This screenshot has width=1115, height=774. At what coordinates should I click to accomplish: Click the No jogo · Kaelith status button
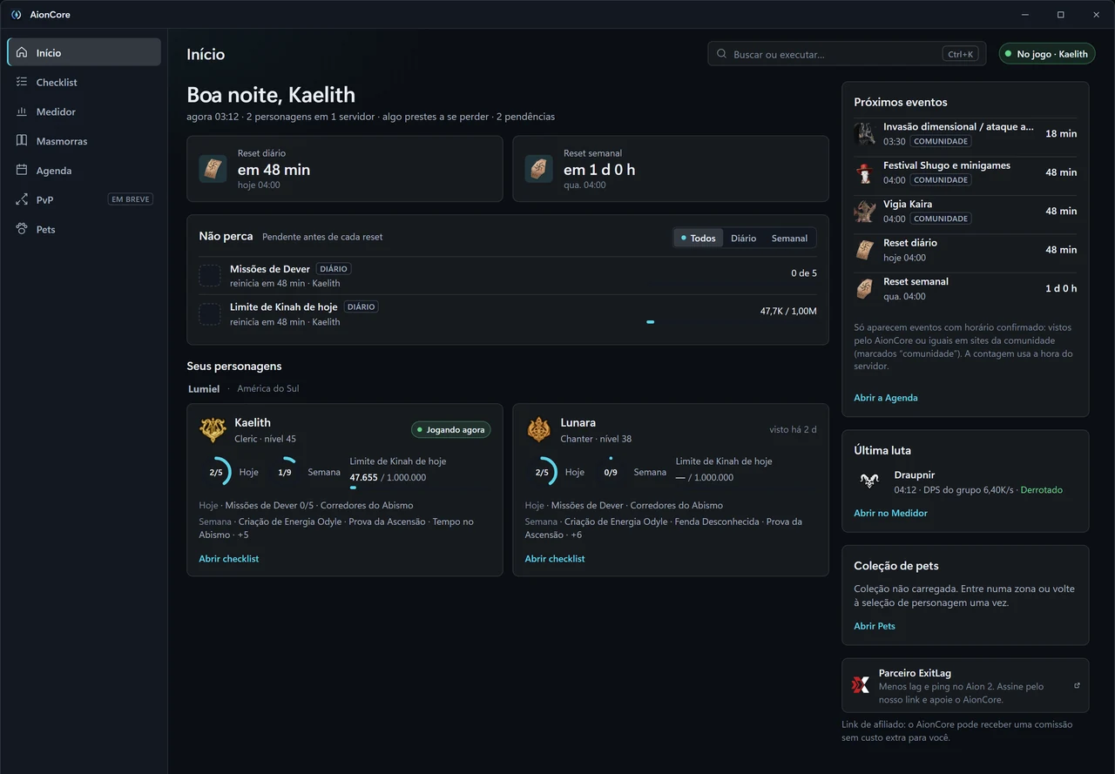(x=1047, y=54)
